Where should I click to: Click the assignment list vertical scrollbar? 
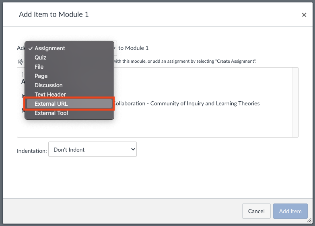(x=295, y=103)
